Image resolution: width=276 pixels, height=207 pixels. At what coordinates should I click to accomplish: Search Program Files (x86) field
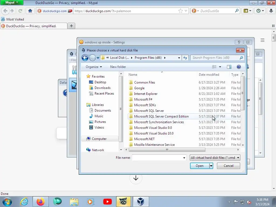tap(215, 58)
